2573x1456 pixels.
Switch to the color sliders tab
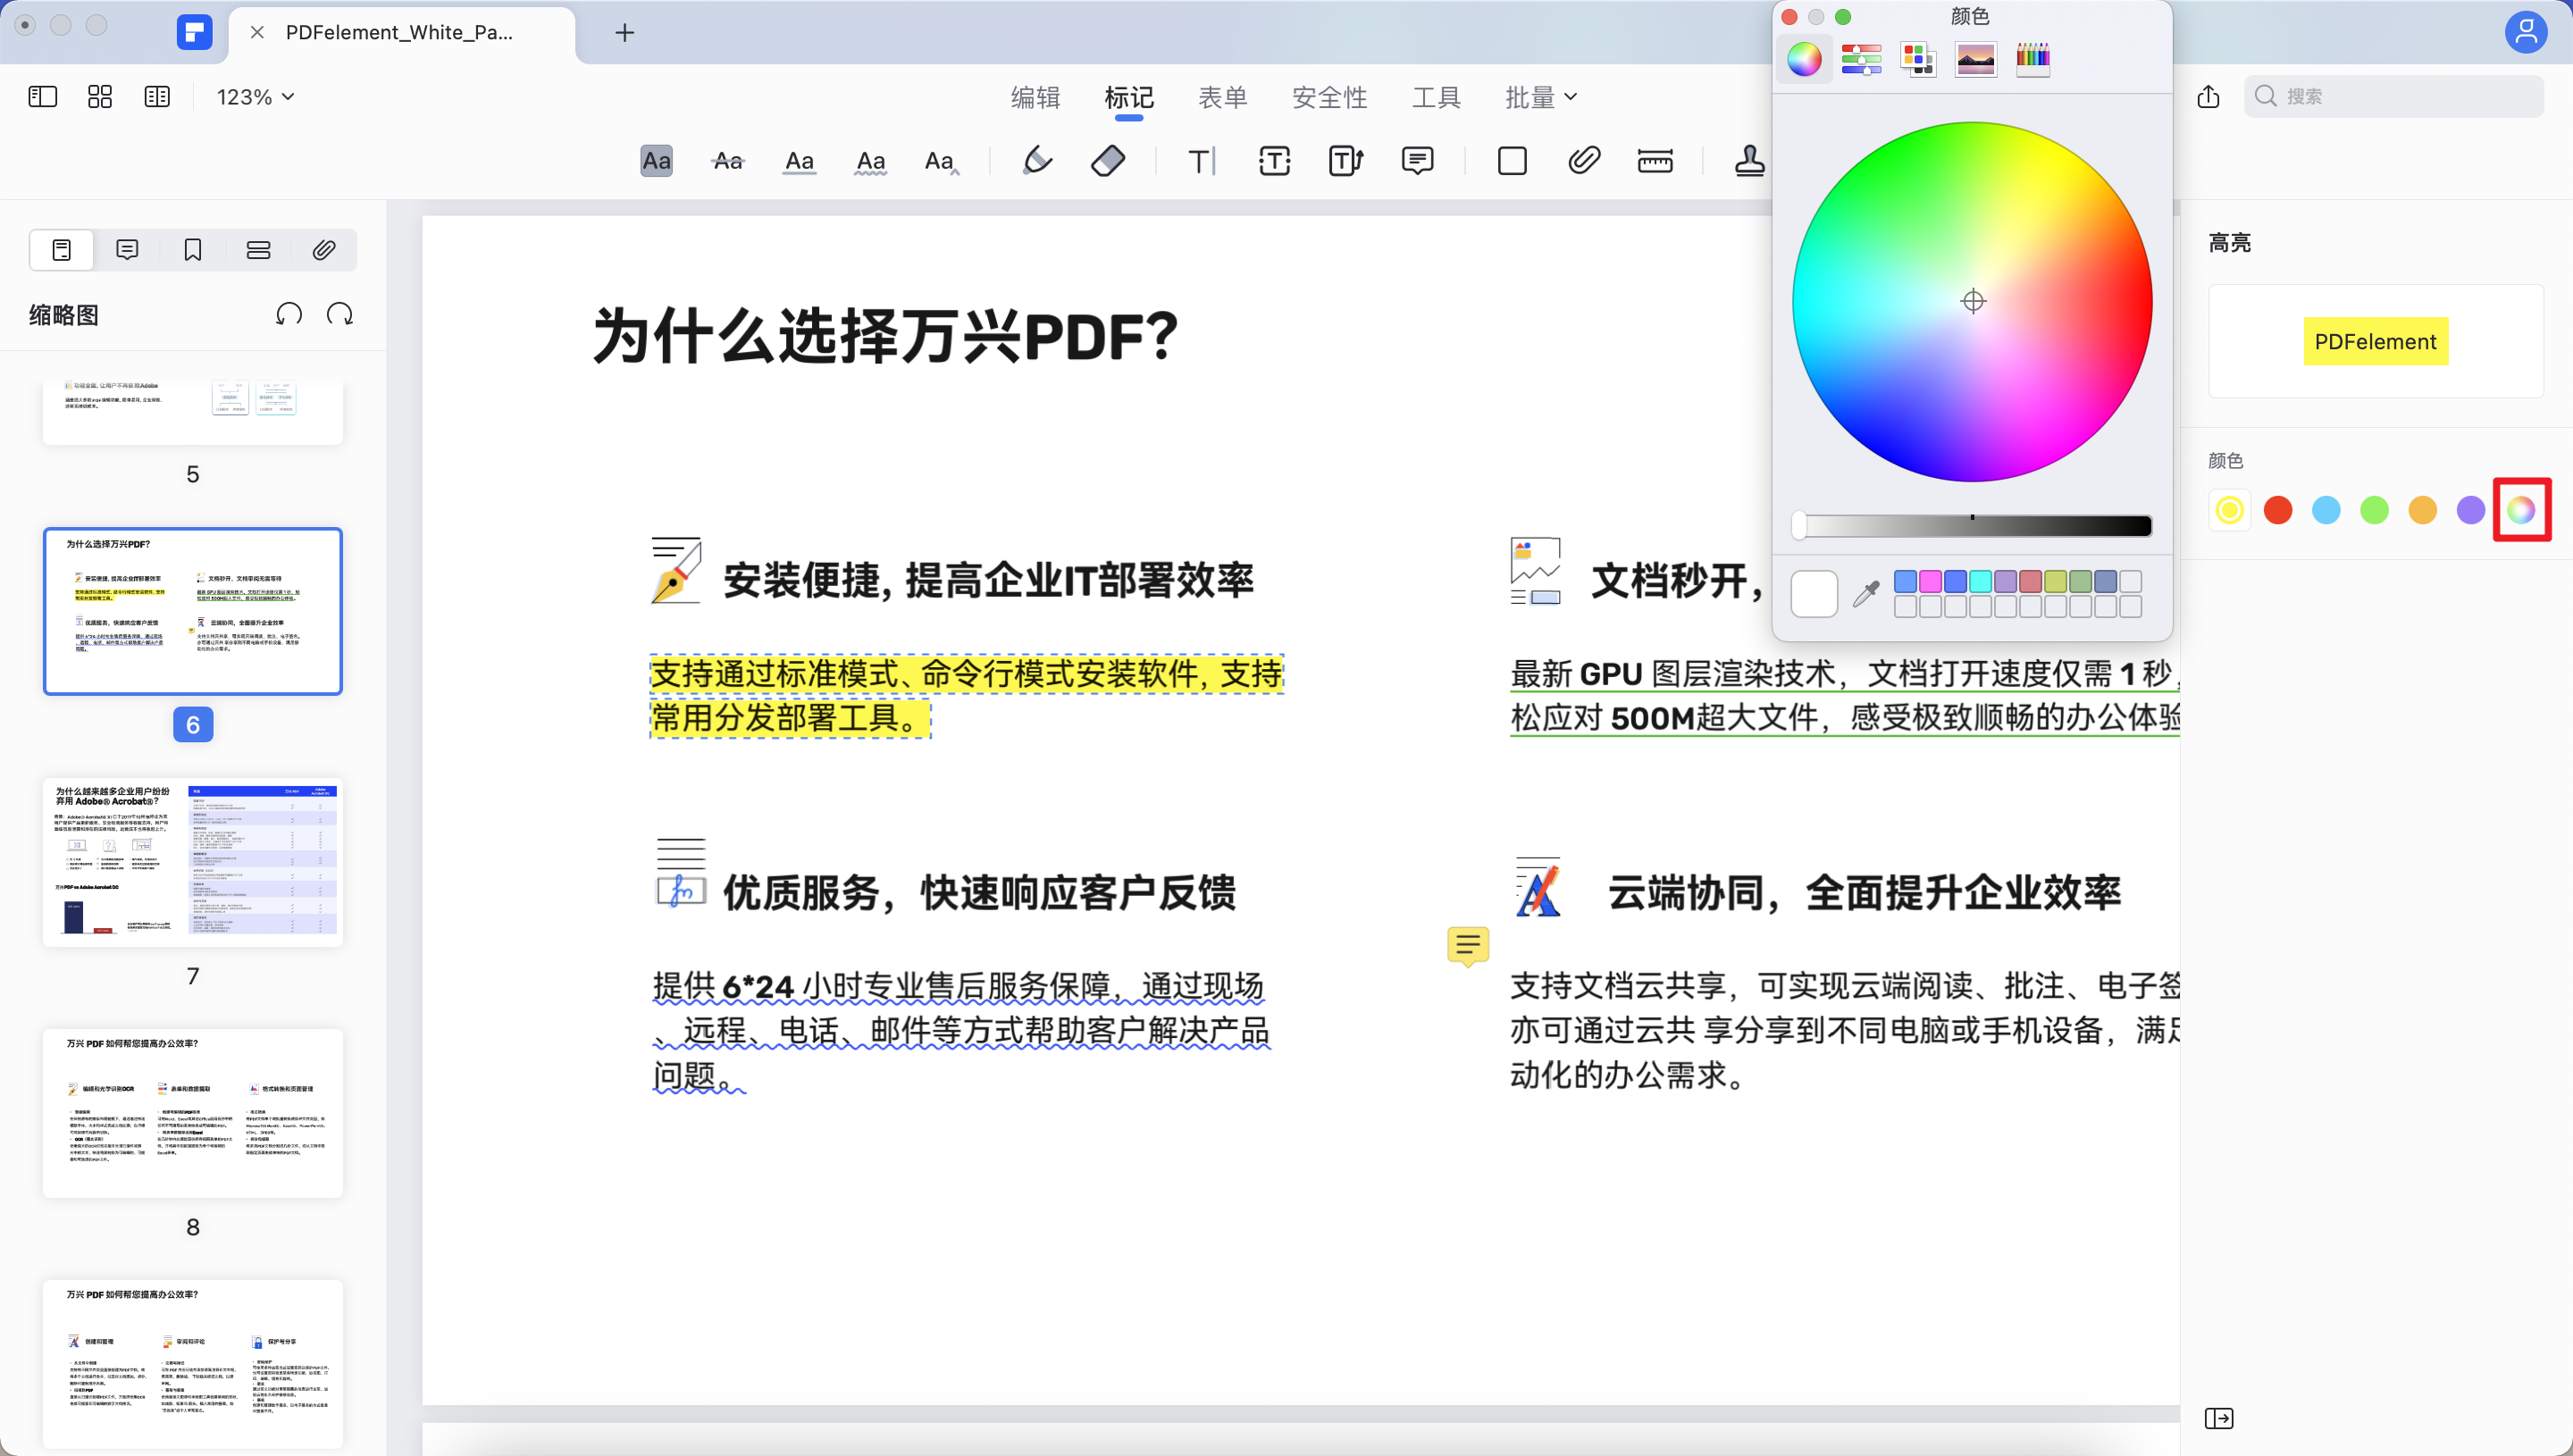tap(1861, 59)
